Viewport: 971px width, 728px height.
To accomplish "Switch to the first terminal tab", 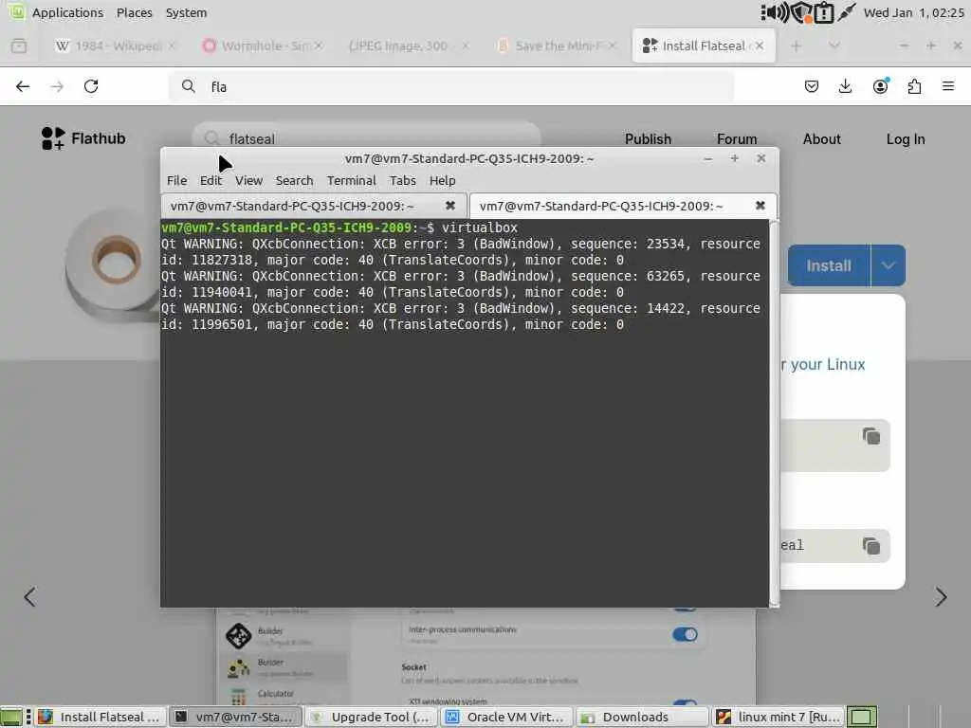I will point(313,206).
